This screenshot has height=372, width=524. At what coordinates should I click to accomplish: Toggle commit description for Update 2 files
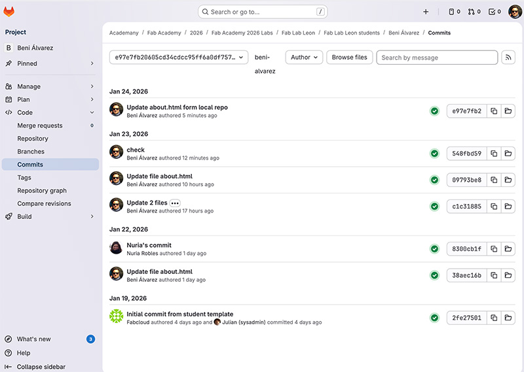175,203
